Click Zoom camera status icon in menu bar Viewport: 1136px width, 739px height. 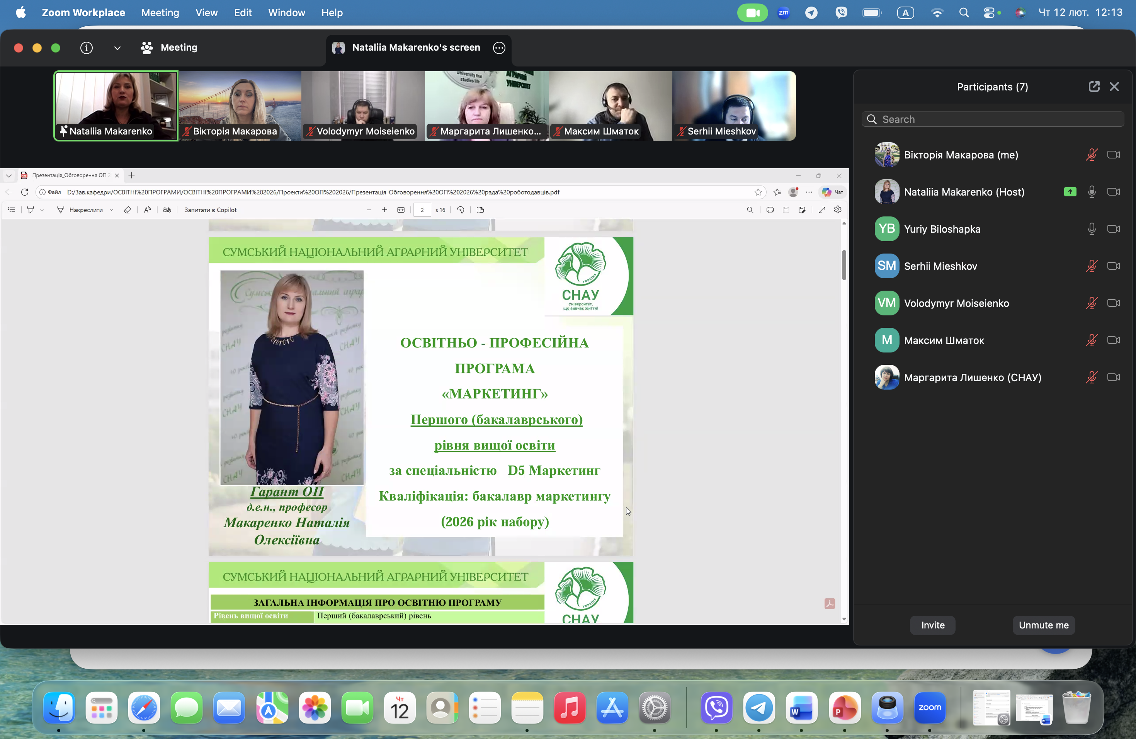click(752, 13)
